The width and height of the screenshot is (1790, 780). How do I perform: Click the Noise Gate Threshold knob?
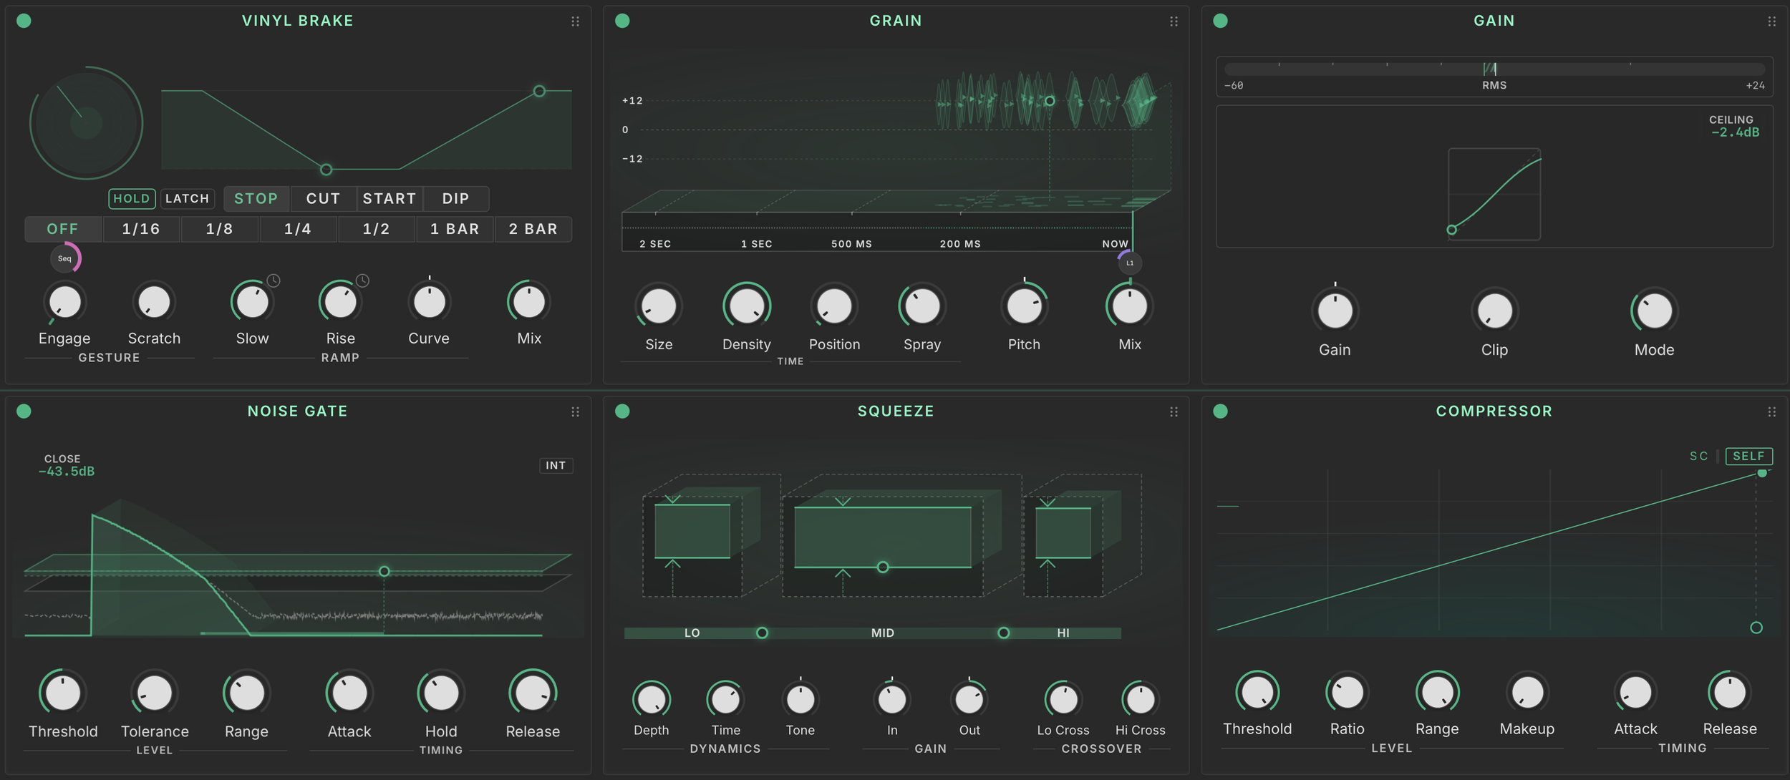click(x=63, y=693)
